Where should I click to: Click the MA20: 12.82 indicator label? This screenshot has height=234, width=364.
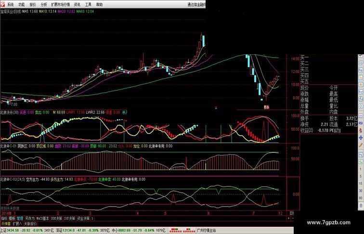point(66,11)
